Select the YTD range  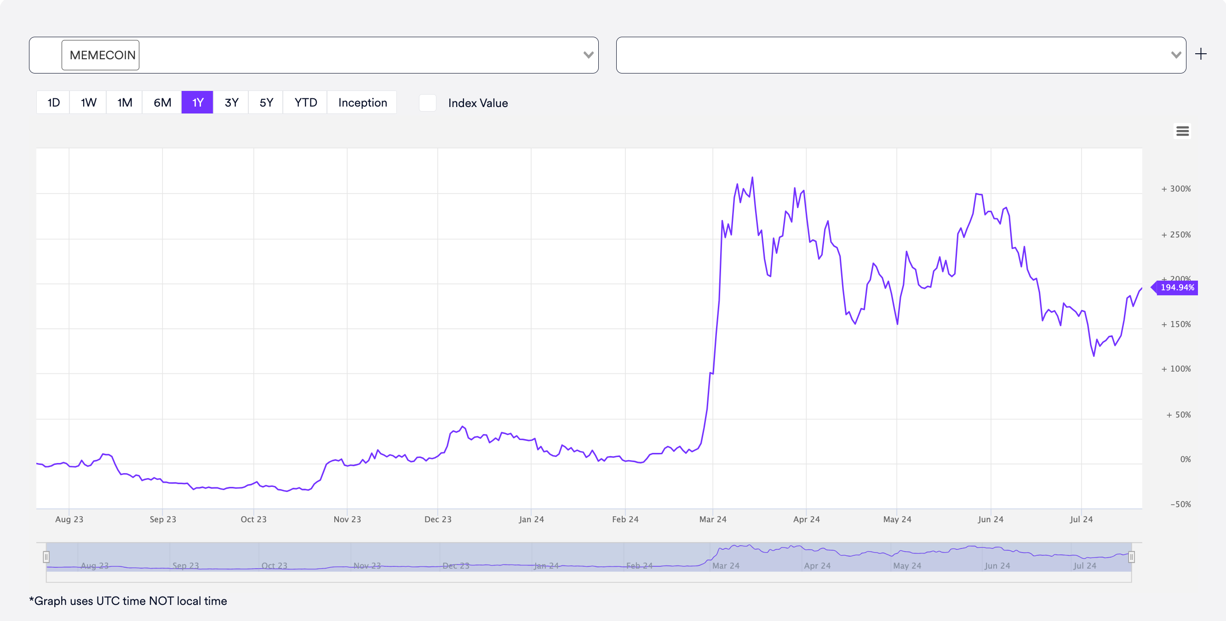click(x=305, y=103)
